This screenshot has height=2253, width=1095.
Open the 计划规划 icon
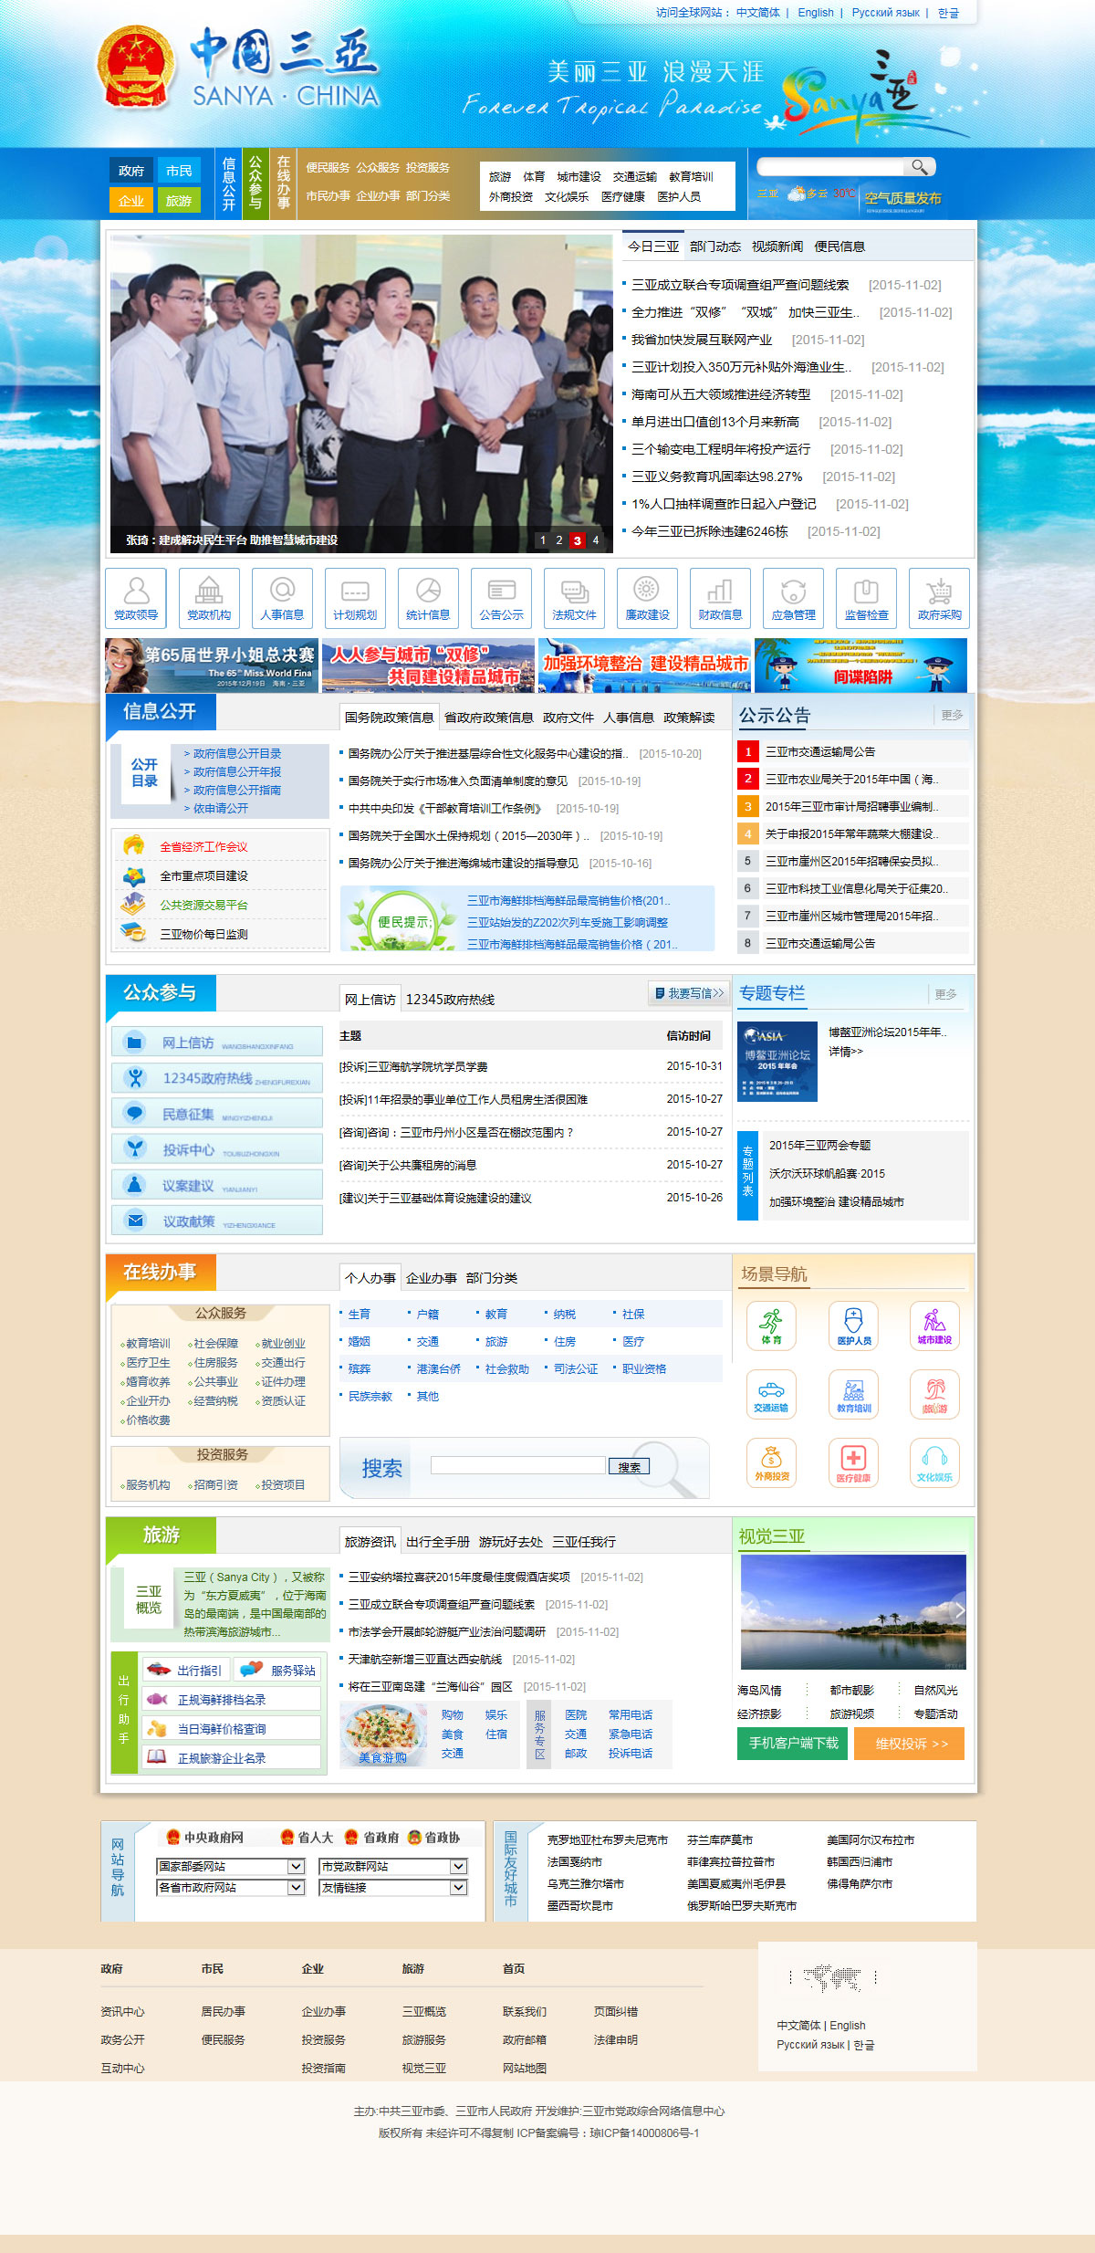click(x=355, y=598)
